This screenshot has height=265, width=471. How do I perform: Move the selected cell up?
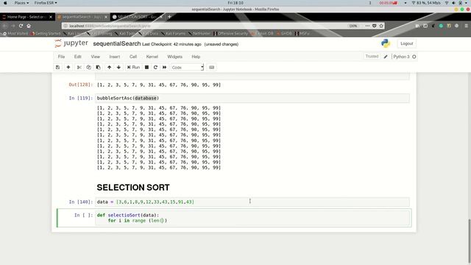(x=110, y=67)
